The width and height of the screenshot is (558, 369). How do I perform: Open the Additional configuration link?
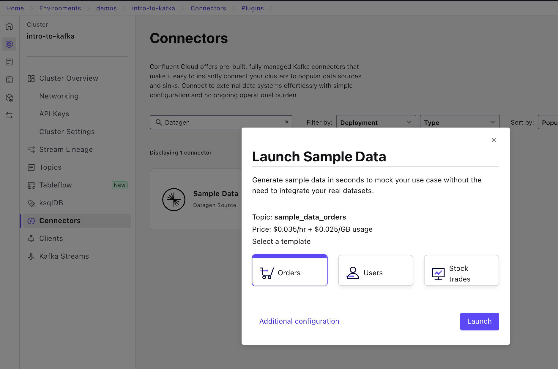[x=299, y=321]
